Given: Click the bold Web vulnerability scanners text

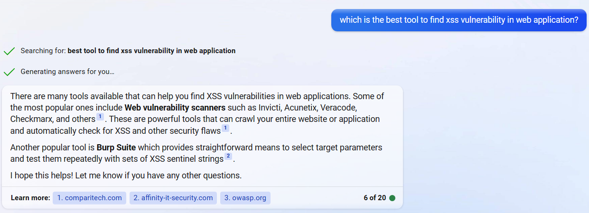Looking at the screenshot, I should [175, 107].
